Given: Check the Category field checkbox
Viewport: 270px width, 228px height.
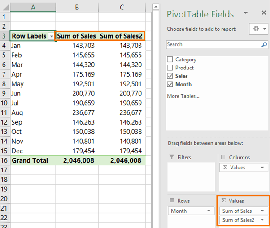Looking at the screenshot, I should tap(170, 59).
